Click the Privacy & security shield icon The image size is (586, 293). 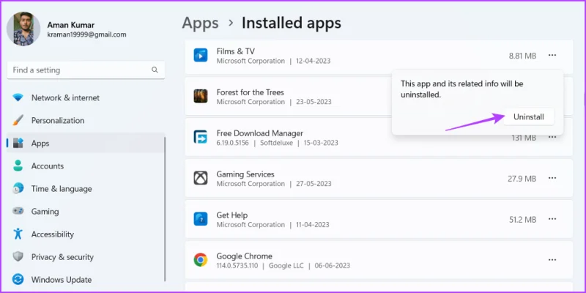click(x=18, y=257)
